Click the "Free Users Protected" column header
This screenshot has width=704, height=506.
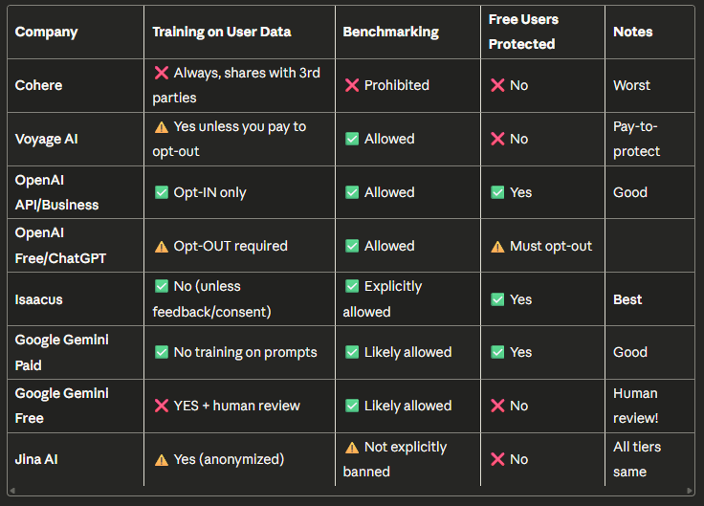pos(522,32)
